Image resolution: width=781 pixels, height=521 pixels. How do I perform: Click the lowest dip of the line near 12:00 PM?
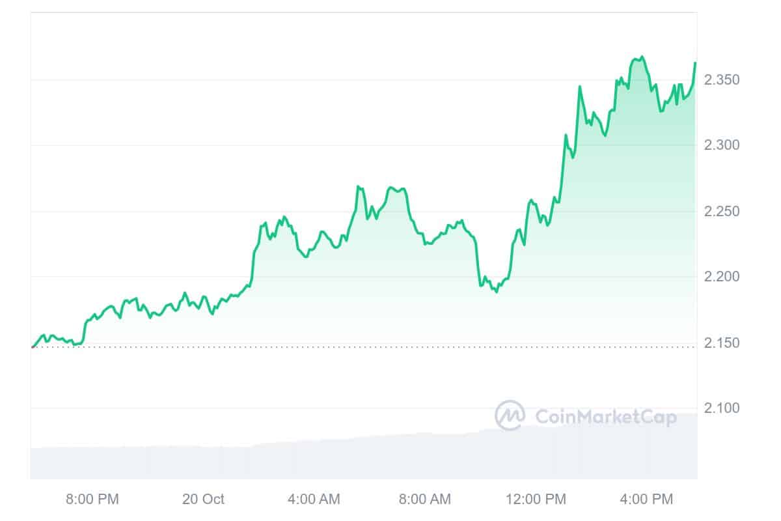coord(497,291)
